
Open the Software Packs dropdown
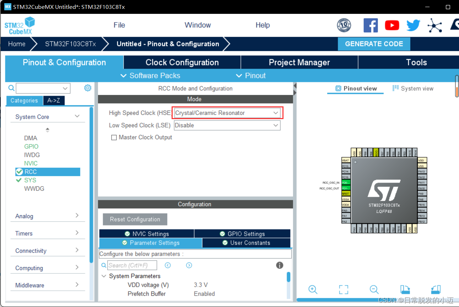tap(150, 76)
